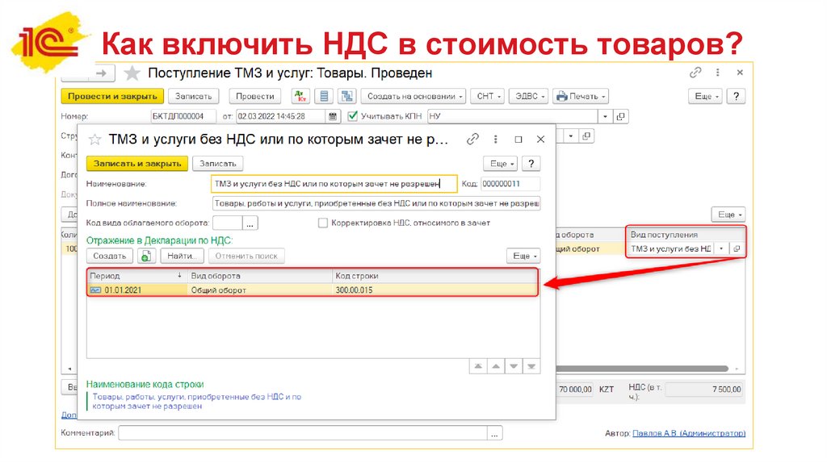Open the Создать на основании dropdown
Image resolution: width=827 pixels, height=463 pixels.
[x=415, y=96]
